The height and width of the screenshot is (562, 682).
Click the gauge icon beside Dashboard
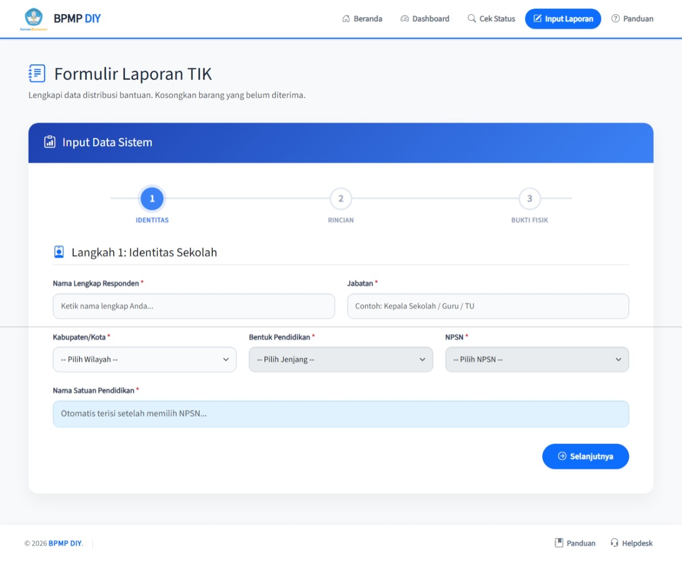[x=405, y=19]
